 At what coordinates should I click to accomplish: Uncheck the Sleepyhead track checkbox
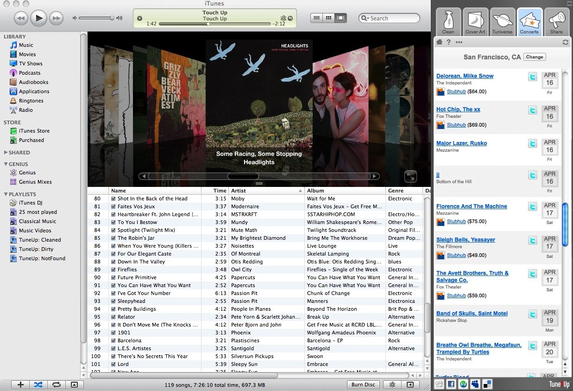pyautogui.click(x=113, y=301)
